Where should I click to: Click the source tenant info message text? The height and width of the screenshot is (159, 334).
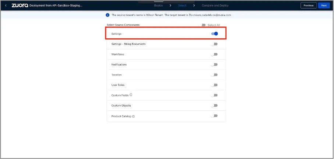pos(171,15)
